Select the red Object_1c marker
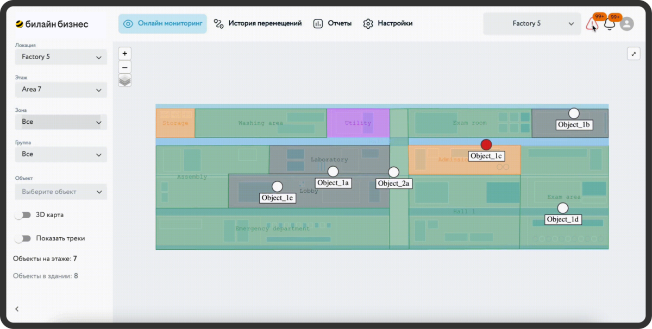Screen dimensions: 652x329 point(486,144)
